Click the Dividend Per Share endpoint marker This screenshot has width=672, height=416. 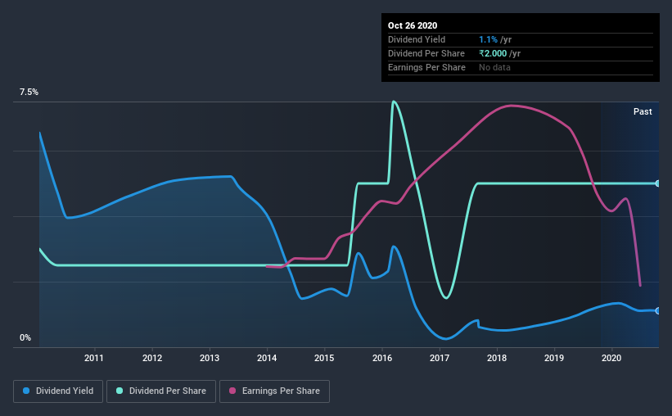[x=657, y=183]
